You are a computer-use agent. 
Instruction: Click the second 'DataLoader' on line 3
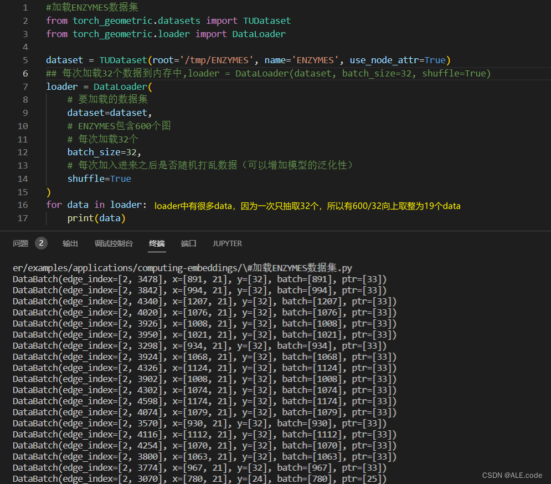(259, 34)
